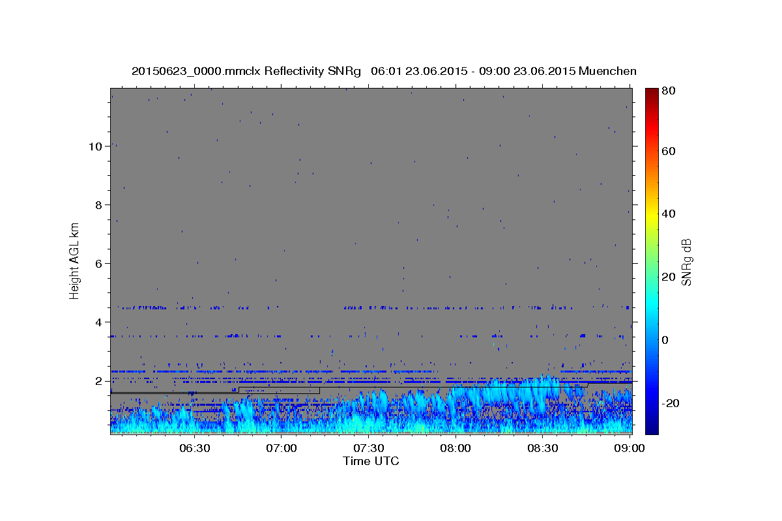Screen dimensions: 782x521
Task: Click the 'Time UTC' axis label
Action: coord(371,461)
